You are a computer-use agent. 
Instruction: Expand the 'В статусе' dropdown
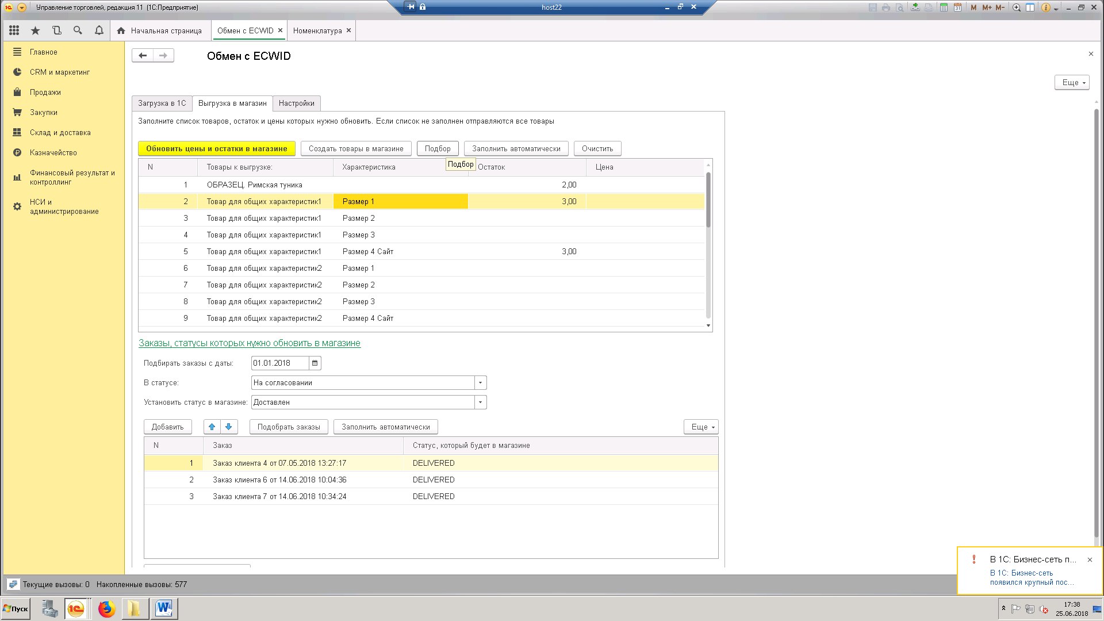480,383
